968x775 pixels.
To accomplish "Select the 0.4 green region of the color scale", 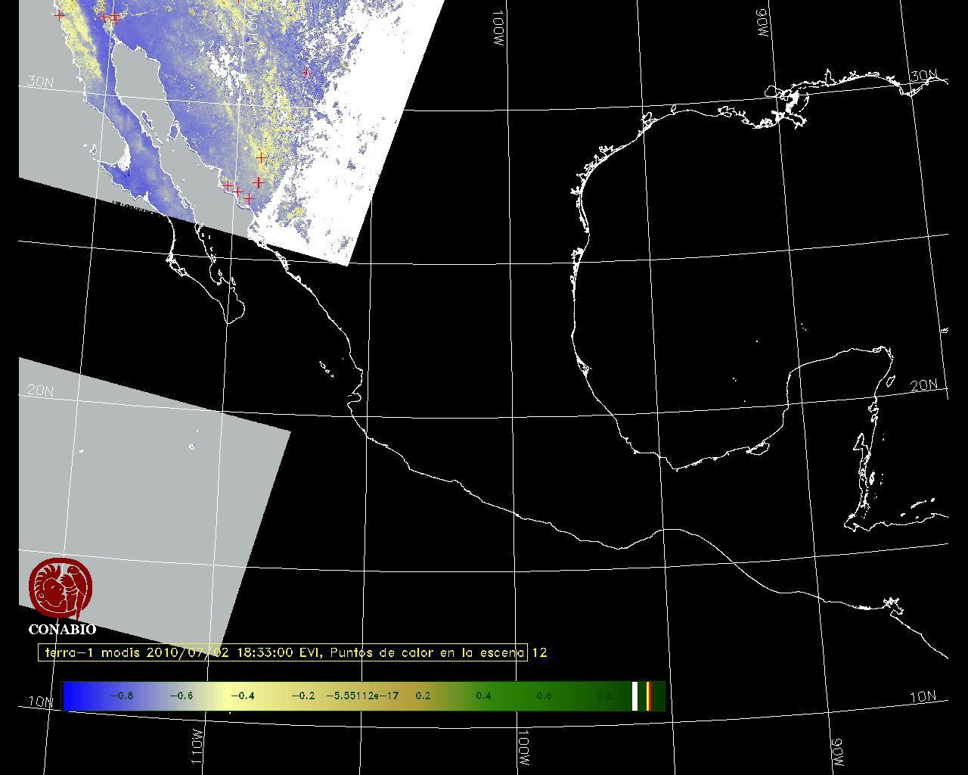I will (483, 696).
